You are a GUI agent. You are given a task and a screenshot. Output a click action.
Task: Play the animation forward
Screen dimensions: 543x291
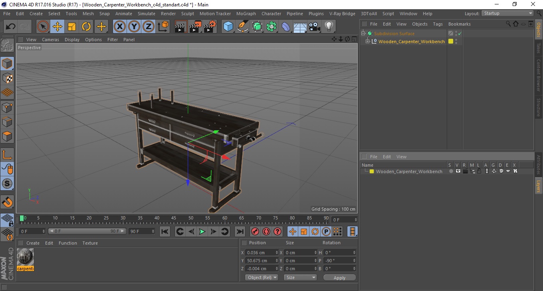tap(202, 231)
